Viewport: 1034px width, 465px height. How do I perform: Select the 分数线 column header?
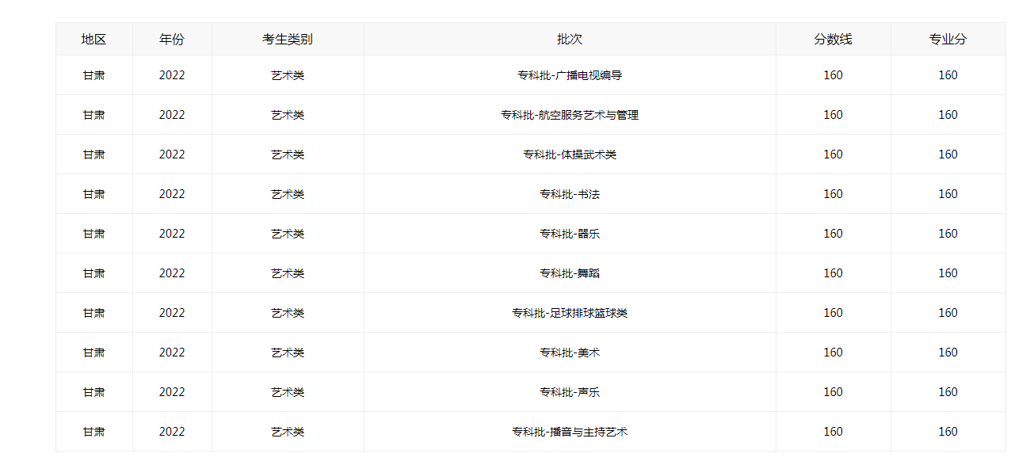(833, 40)
